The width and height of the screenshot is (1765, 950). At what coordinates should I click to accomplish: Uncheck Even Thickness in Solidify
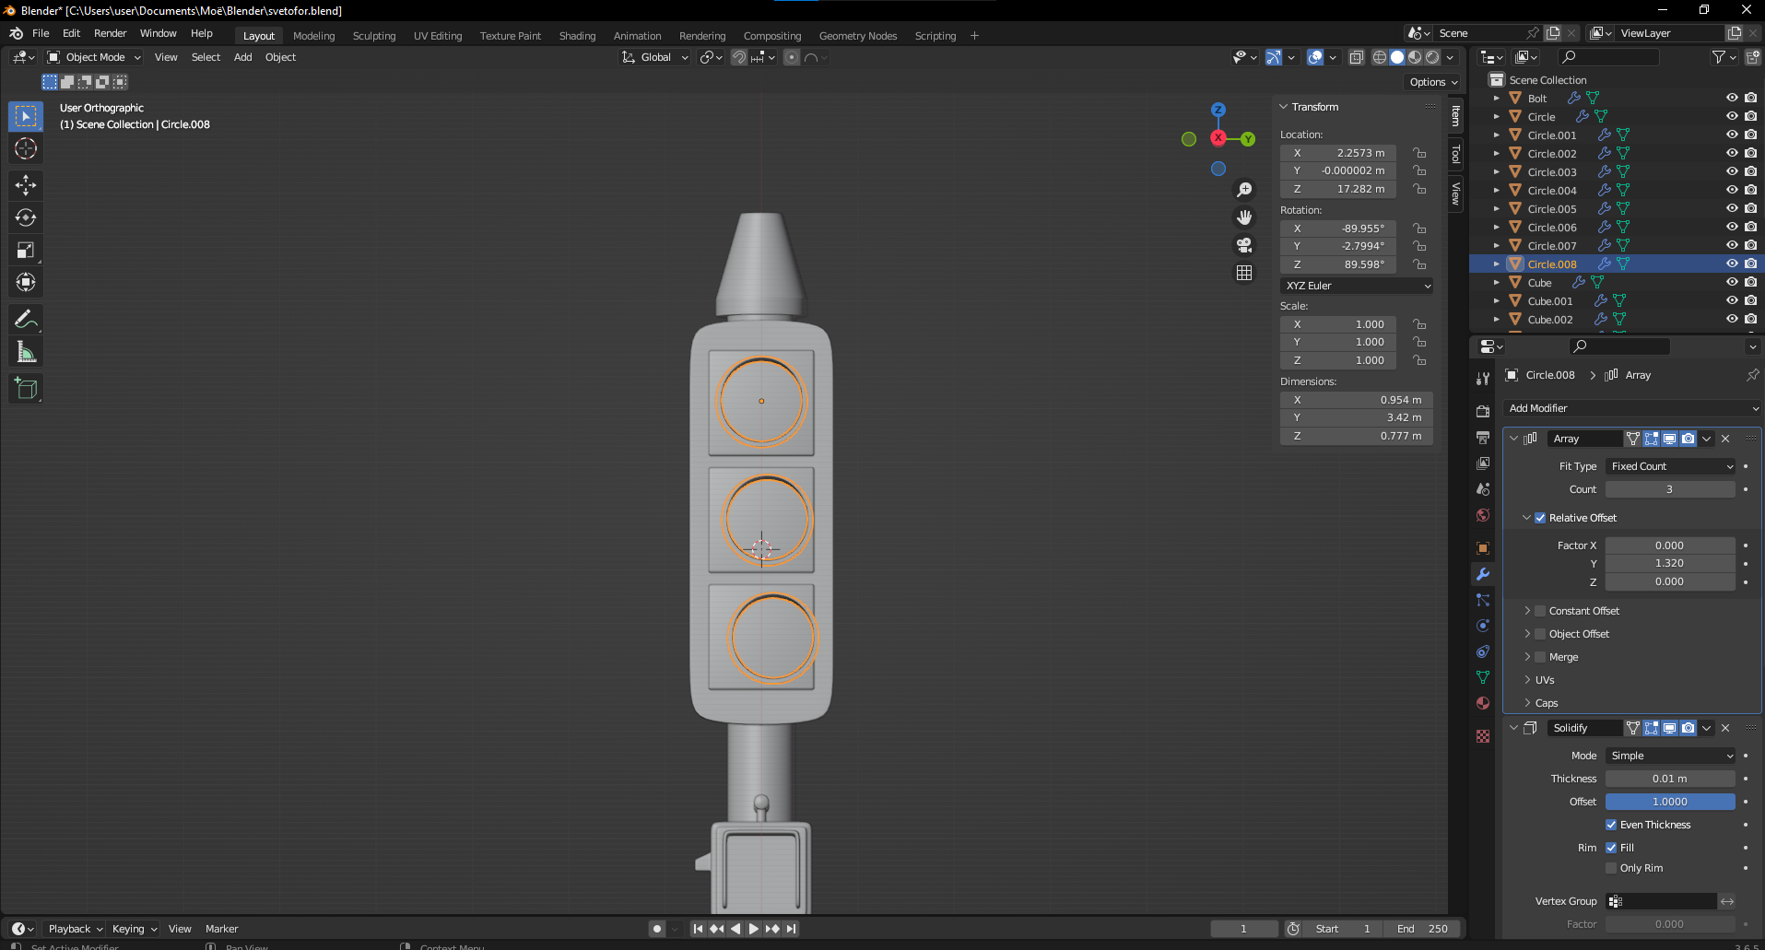click(x=1611, y=825)
